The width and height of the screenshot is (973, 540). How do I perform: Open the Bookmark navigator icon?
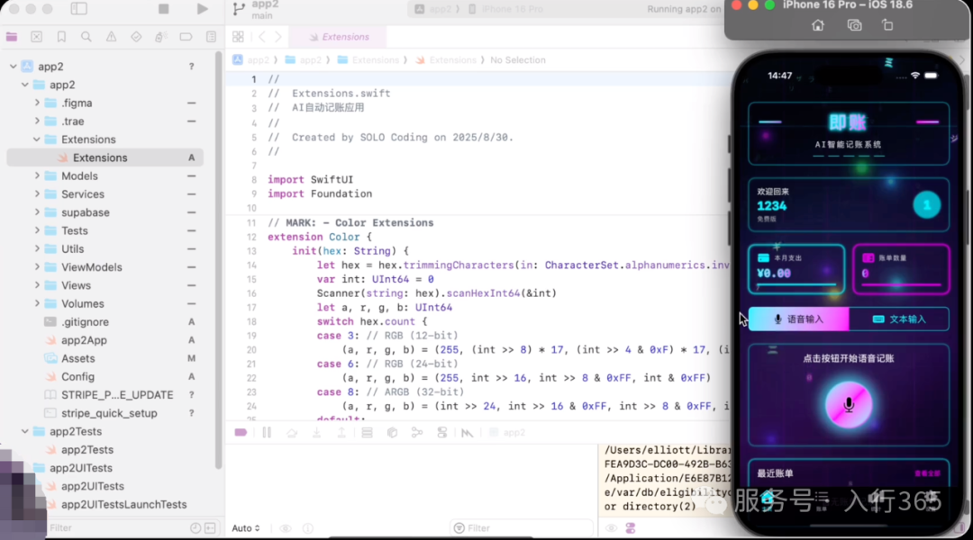tap(61, 37)
